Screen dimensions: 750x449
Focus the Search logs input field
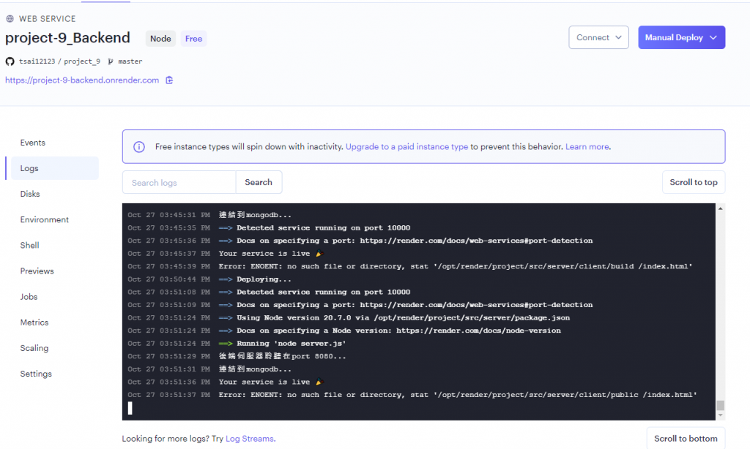[x=179, y=182]
